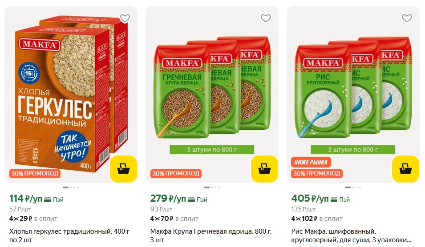The height and width of the screenshot is (247, 425).
Task: Add Хлопья геркулес to cart with basket button
Action: pos(123,169)
